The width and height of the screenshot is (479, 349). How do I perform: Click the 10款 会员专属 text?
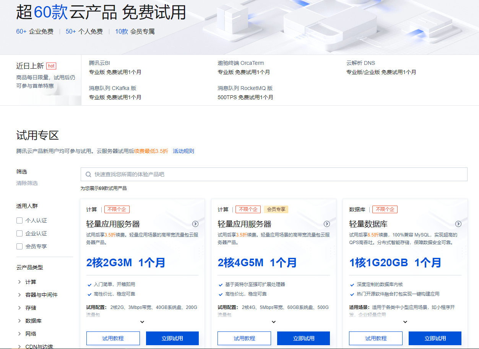click(x=135, y=32)
